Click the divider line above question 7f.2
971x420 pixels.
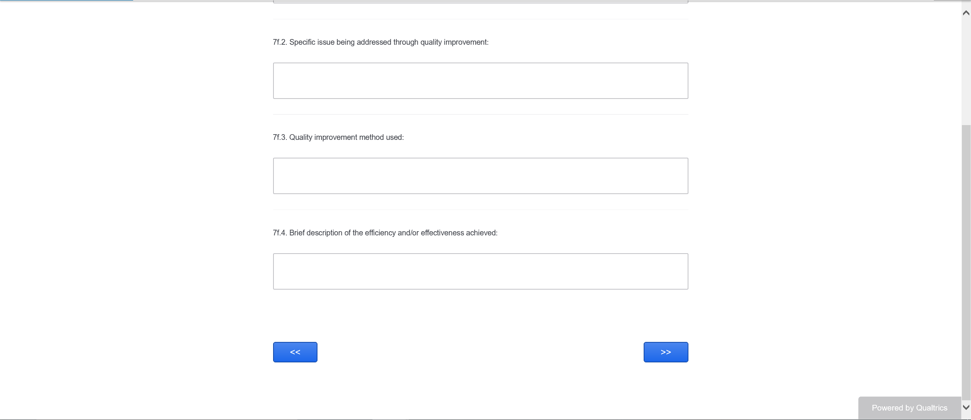pyautogui.click(x=481, y=19)
